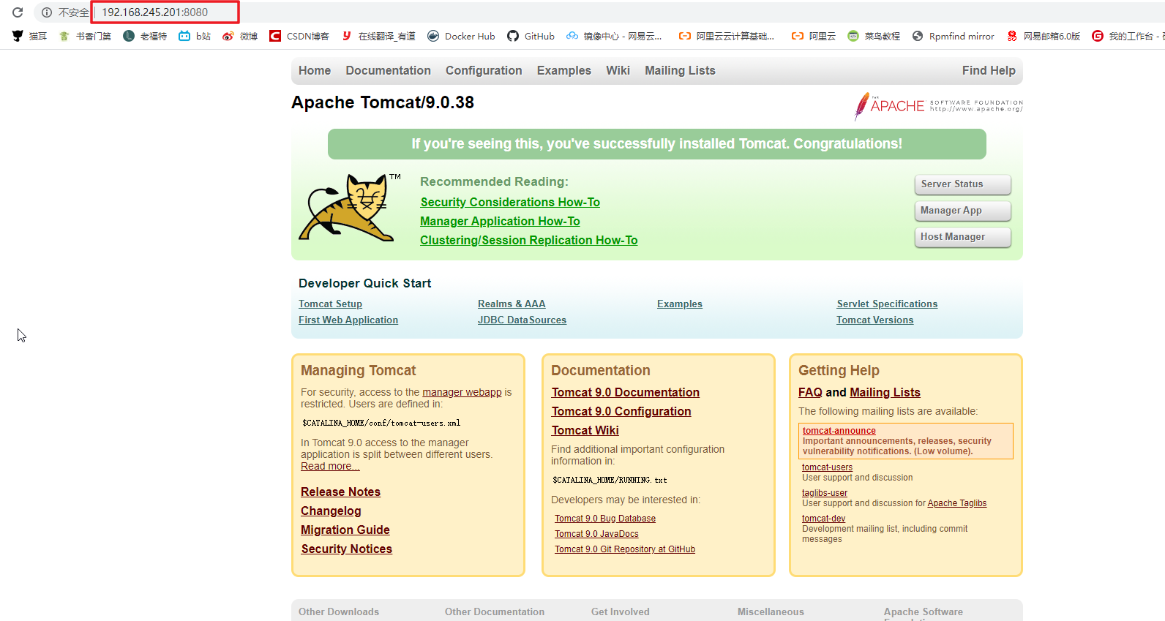Open the Servlet Specifications link
This screenshot has height=621, width=1165.
[887, 304]
